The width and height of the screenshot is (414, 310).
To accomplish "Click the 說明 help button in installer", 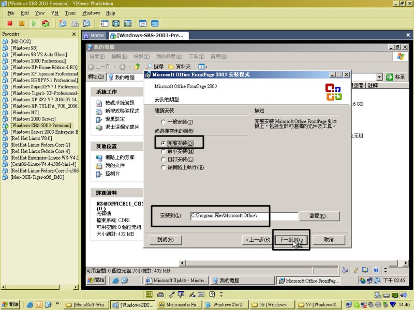I will (x=166, y=240).
